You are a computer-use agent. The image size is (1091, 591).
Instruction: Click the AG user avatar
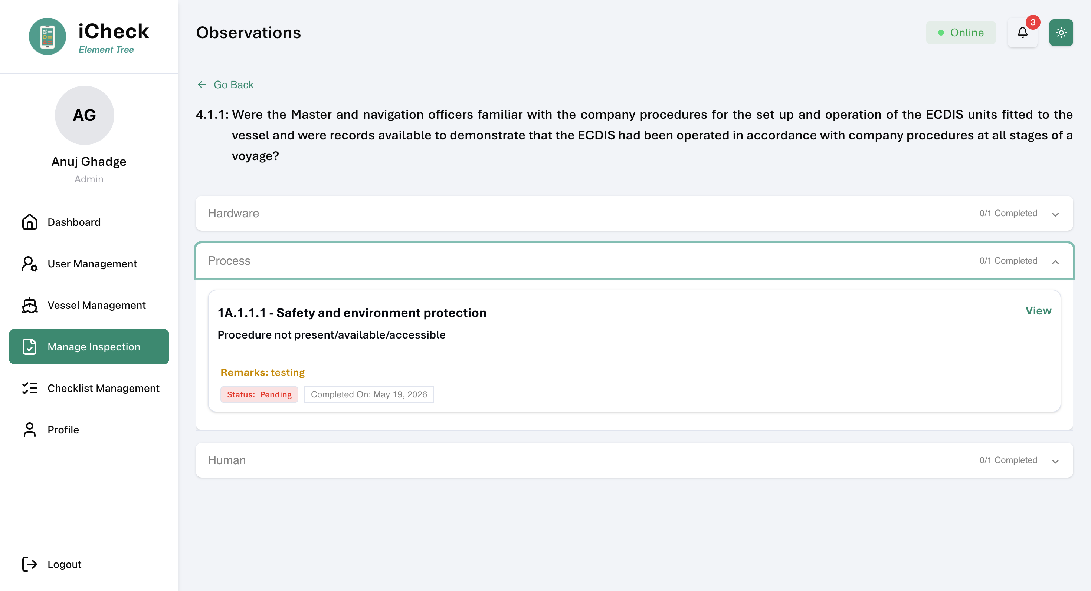tap(84, 115)
